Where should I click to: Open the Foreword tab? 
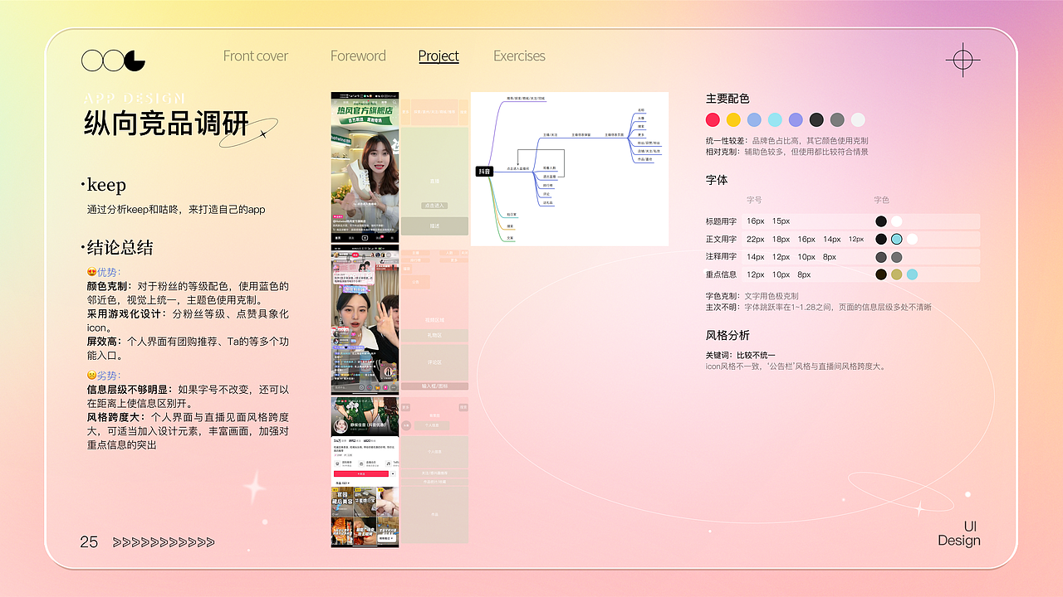[358, 56]
